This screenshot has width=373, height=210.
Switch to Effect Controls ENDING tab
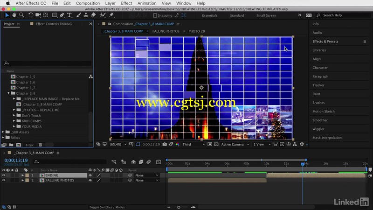coord(54,24)
